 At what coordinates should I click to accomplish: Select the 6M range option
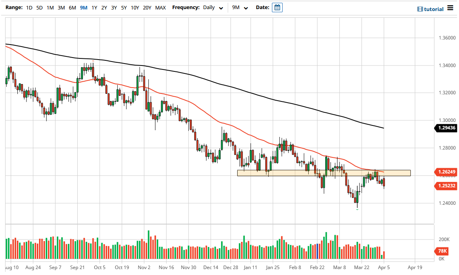(x=72, y=7)
